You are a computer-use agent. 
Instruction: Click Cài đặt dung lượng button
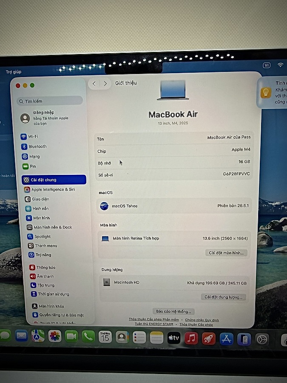coord(223,297)
